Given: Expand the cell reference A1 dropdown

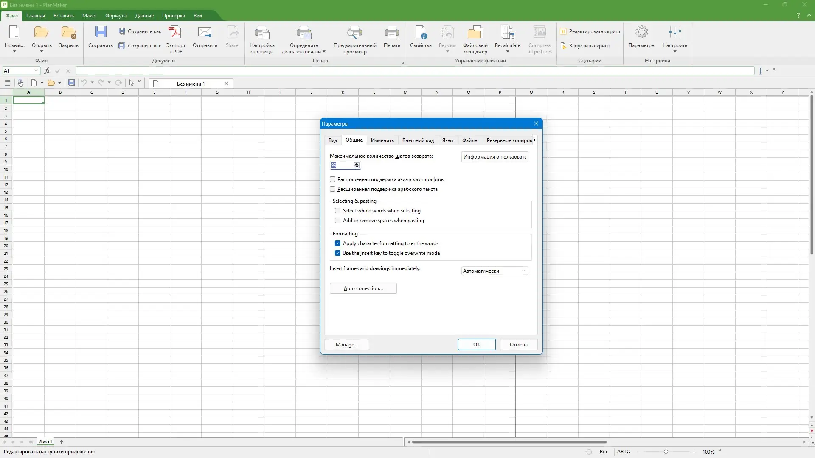Looking at the screenshot, I should click(36, 71).
